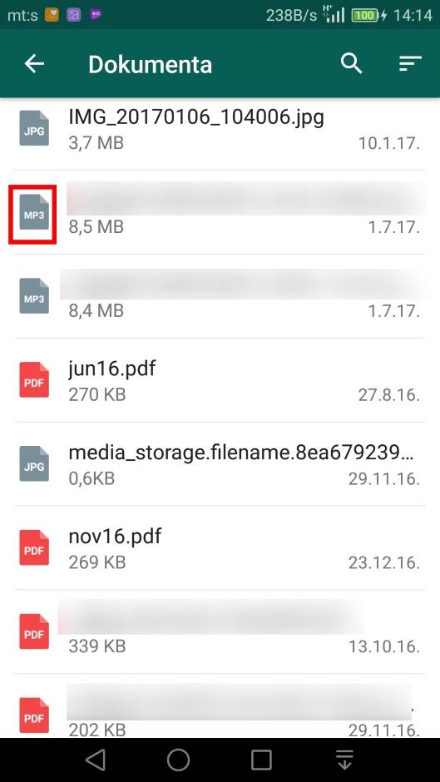The height and width of the screenshot is (782, 440).
Task: Tap the Android home circle button
Action: (x=178, y=760)
